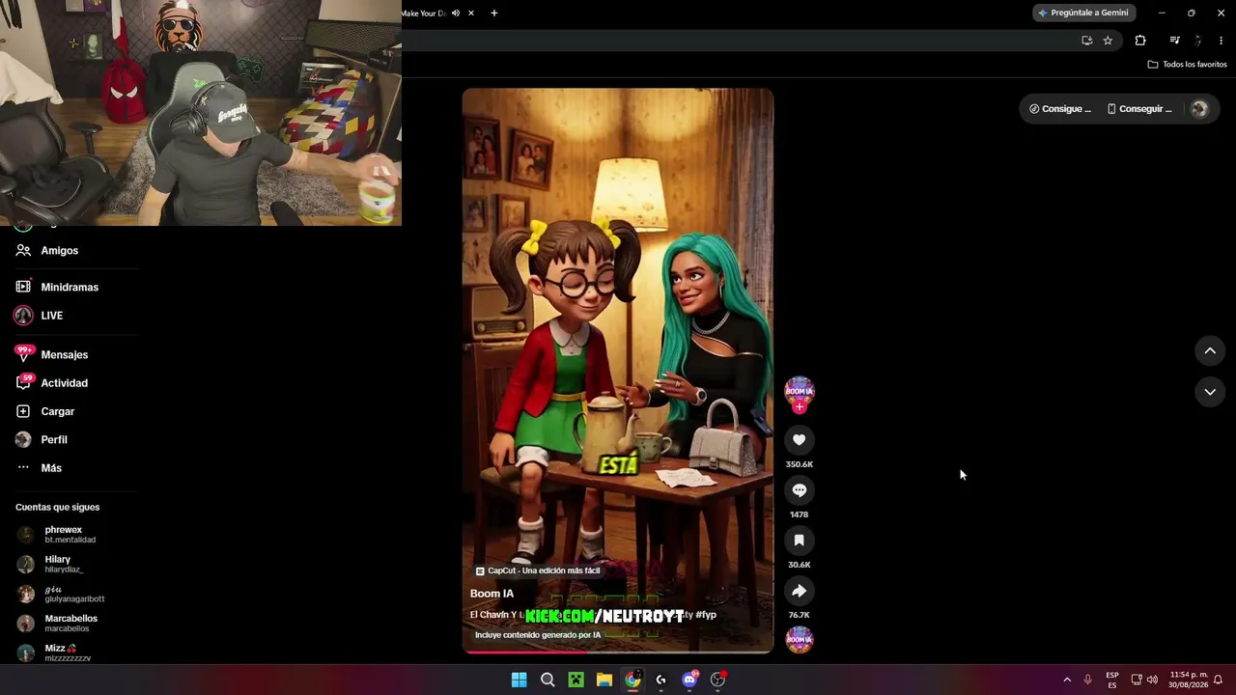Open the comments on the video
Screen dimensions: 1236x695
click(799, 490)
